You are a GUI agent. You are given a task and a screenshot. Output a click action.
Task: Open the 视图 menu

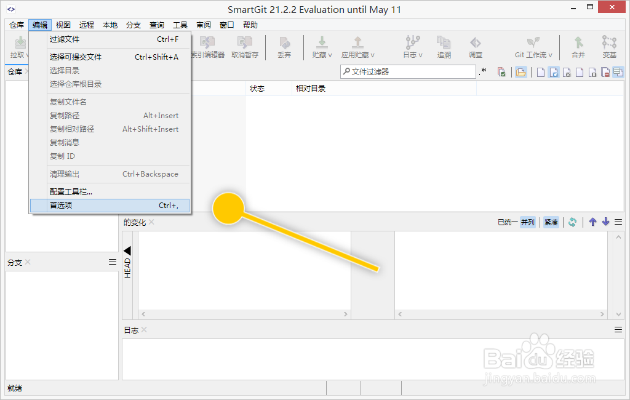pos(63,25)
